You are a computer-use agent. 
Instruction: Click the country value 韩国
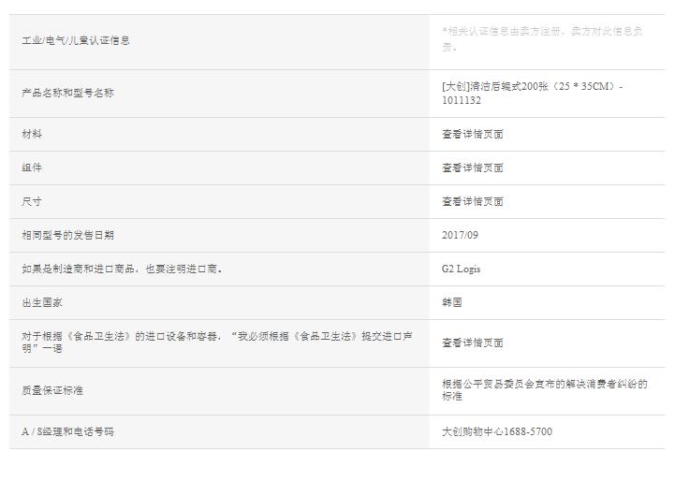tap(452, 302)
